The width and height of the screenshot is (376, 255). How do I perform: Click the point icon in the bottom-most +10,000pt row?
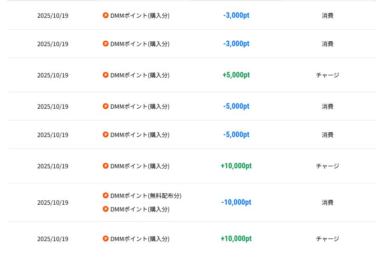pyautogui.click(x=106, y=239)
